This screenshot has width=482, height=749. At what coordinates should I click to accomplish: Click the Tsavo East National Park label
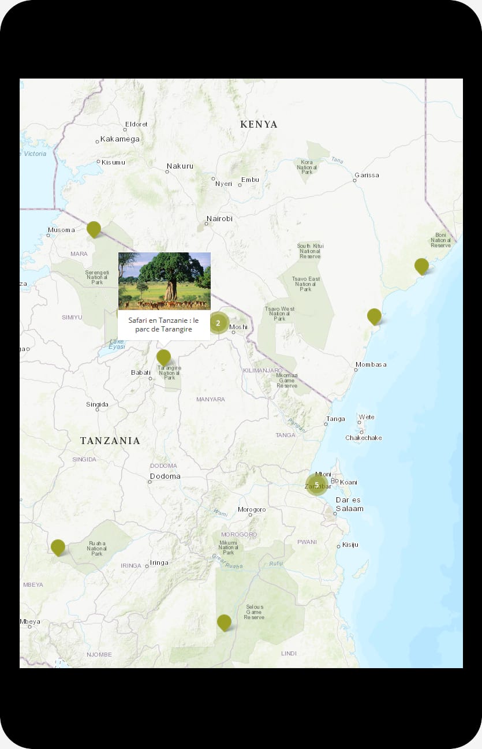[x=307, y=284]
